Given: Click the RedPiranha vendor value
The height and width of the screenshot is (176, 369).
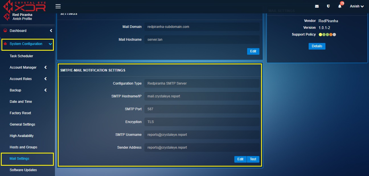Looking at the screenshot, I should (328, 21).
